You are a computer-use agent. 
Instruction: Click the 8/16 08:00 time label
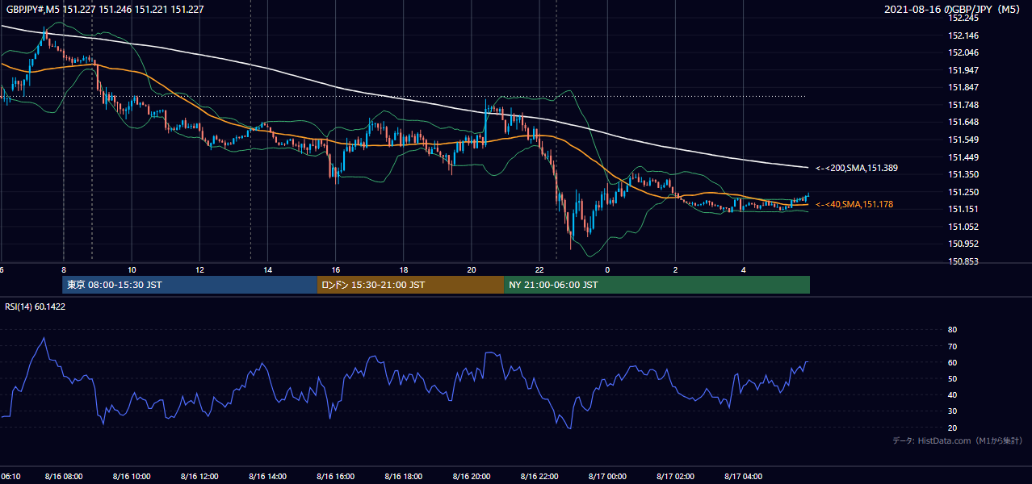pos(65,477)
